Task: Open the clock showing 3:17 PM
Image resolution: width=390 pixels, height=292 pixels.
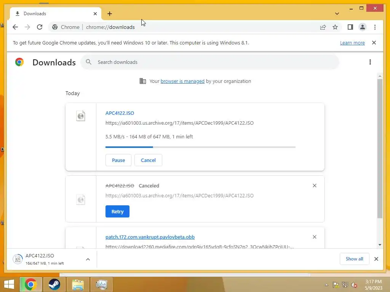Action: [373, 284]
